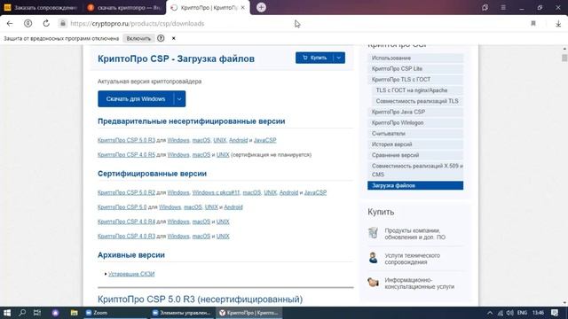Open История версий sidebar item
The height and width of the screenshot is (319, 568).
click(415, 144)
